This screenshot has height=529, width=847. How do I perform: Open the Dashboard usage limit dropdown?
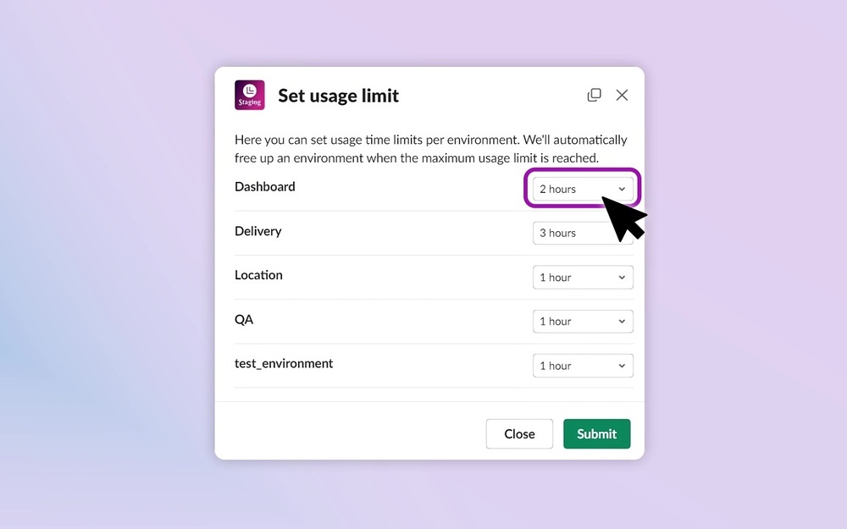click(x=583, y=189)
